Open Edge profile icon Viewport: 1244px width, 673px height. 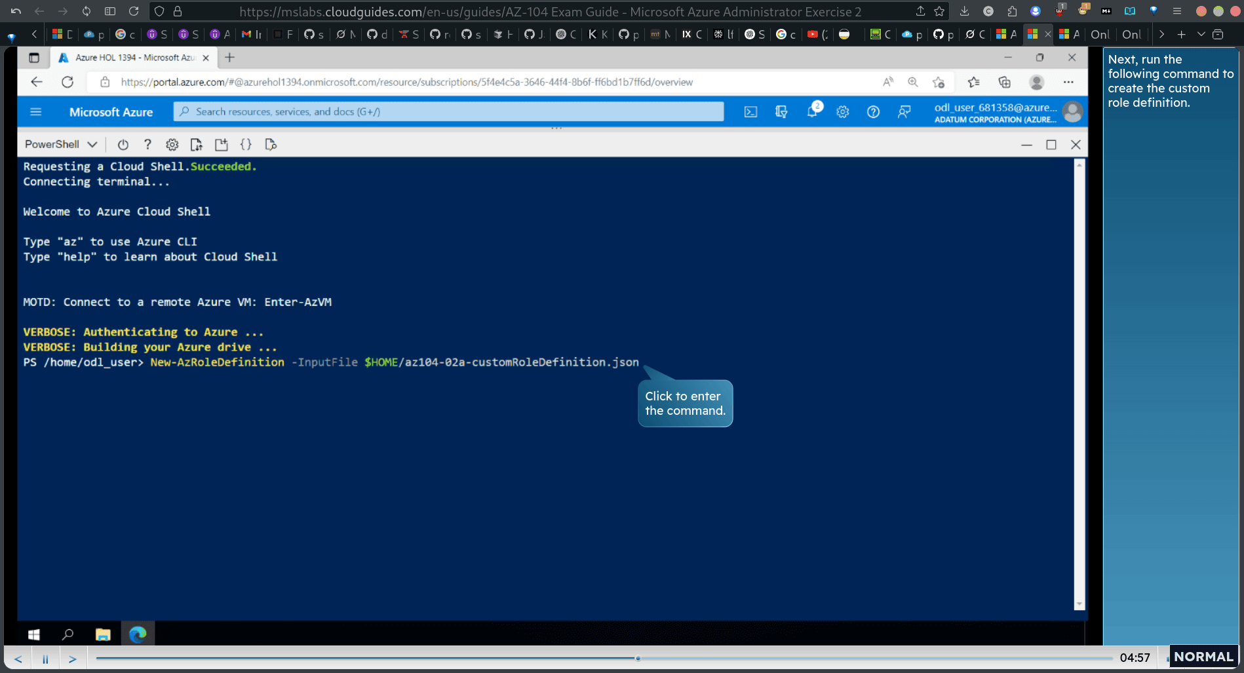click(1036, 82)
